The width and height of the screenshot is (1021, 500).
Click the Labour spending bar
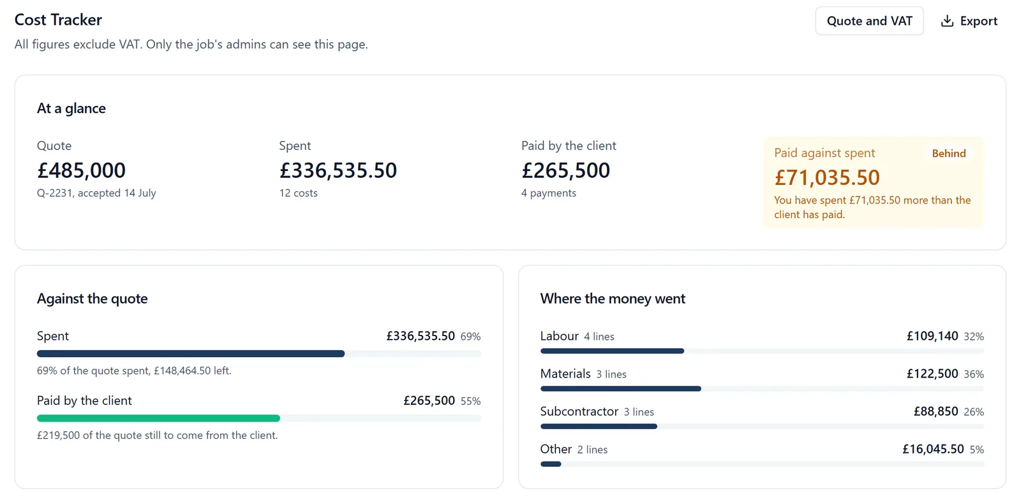[762, 351]
